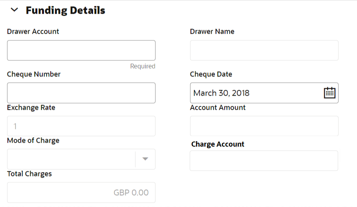Click the Charge Account label
The image size is (357, 207).
click(218, 144)
